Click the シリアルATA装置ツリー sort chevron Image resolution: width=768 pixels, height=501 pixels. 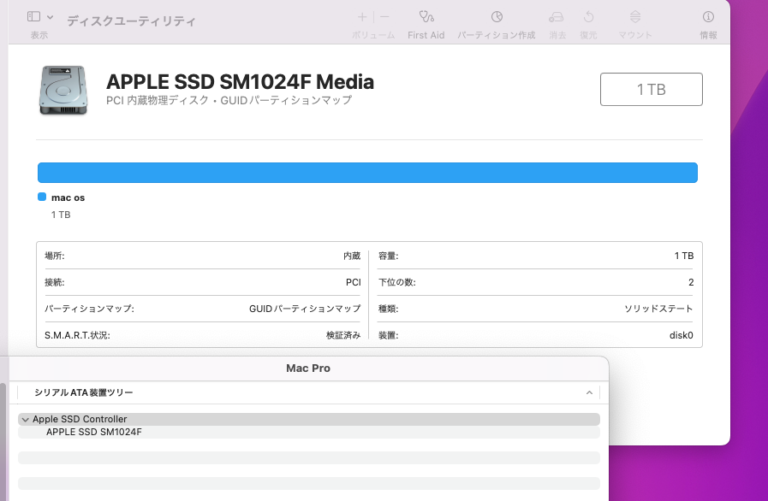coord(589,392)
